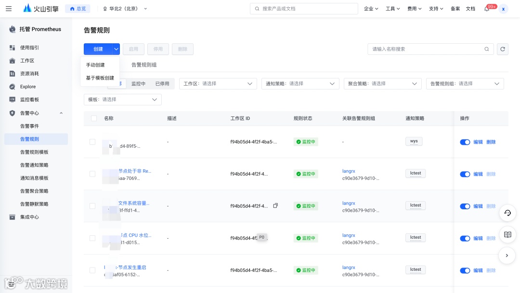
Task: Choose 手动创建 from the create menu
Action: click(x=95, y=65)
